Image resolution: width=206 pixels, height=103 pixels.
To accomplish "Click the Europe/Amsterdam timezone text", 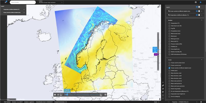I will click(x=61, y=102).
